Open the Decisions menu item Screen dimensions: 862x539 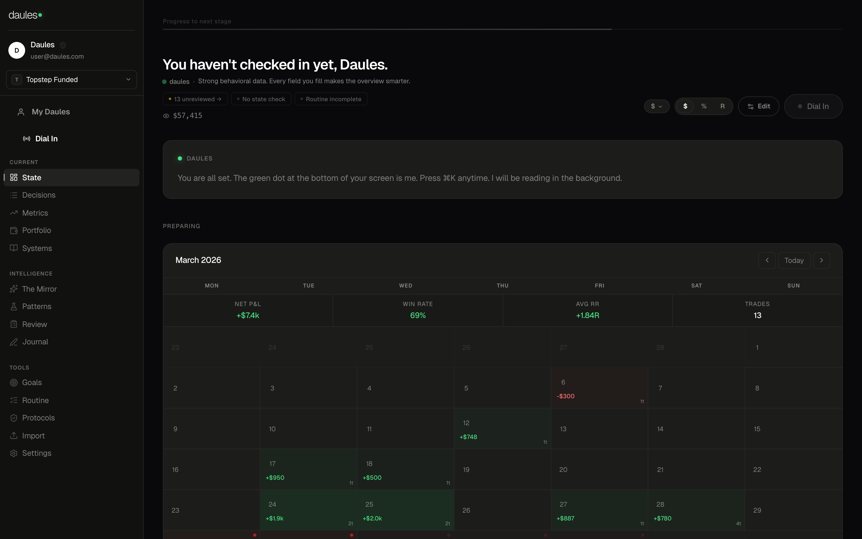(39, 195)
